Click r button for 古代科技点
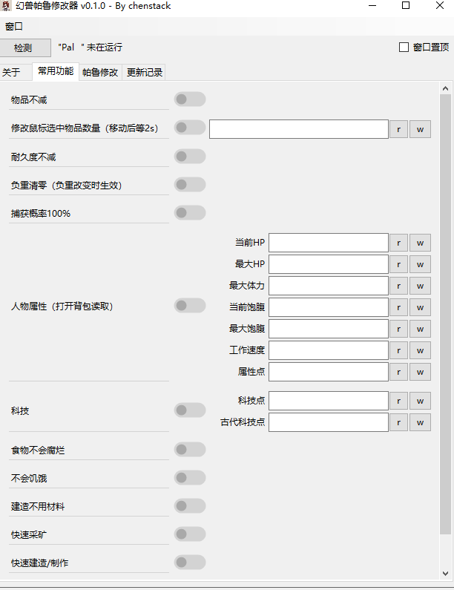 click(x=398, y=422)
